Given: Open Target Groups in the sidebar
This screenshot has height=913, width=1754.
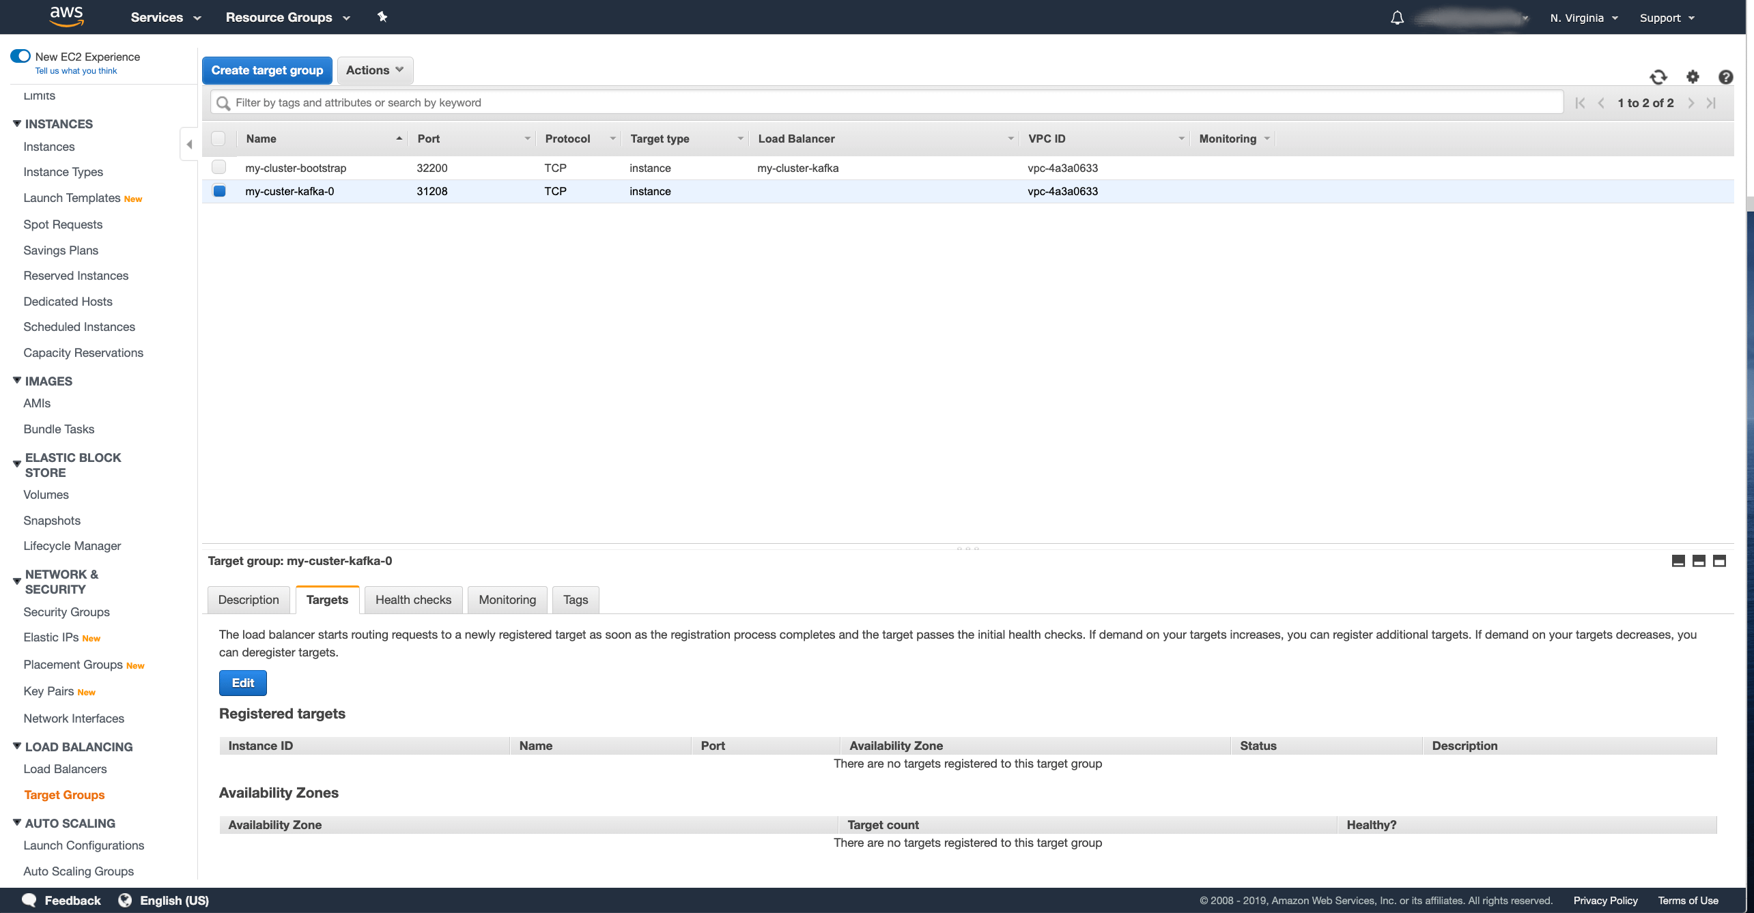Looking at the screenshot, I should pos(64,795).
